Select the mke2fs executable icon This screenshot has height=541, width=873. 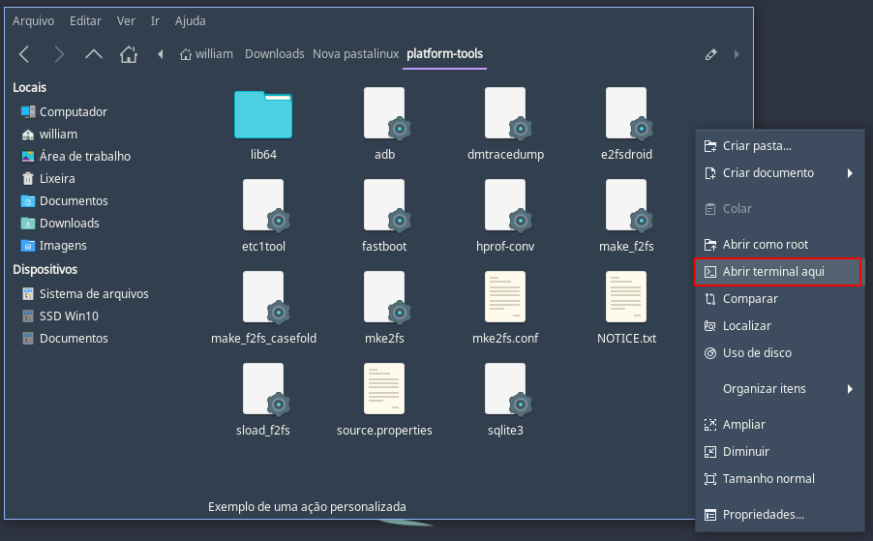click(x=387, y=297)
